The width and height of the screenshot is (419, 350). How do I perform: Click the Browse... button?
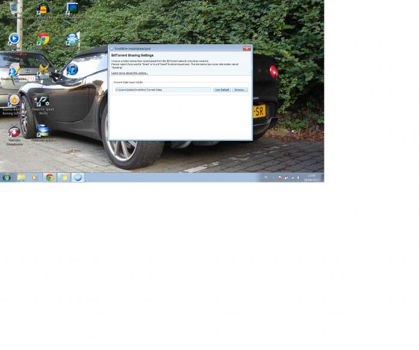(x=240, y=90)
